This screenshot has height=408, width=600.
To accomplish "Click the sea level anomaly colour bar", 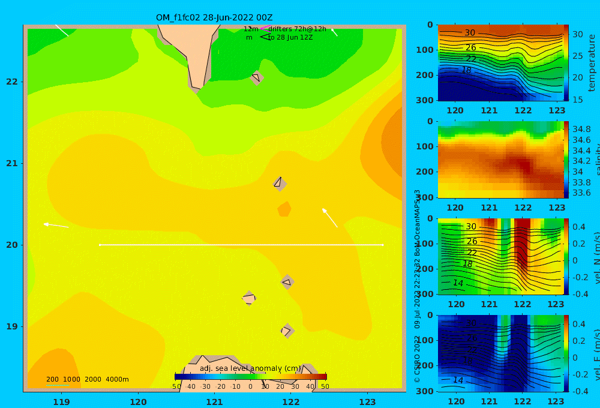I will [x=251, y=376].
